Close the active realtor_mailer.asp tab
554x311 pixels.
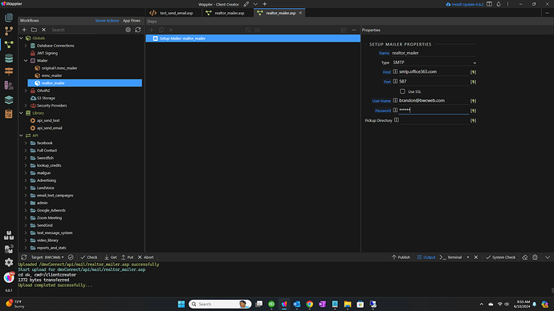[x=300, y=13]
